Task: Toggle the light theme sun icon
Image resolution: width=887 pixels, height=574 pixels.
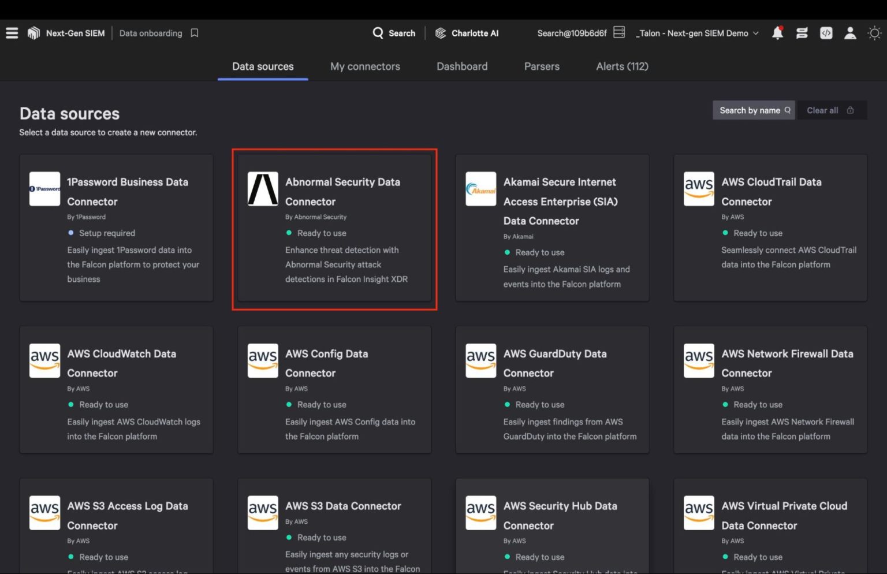Action: 874,33
